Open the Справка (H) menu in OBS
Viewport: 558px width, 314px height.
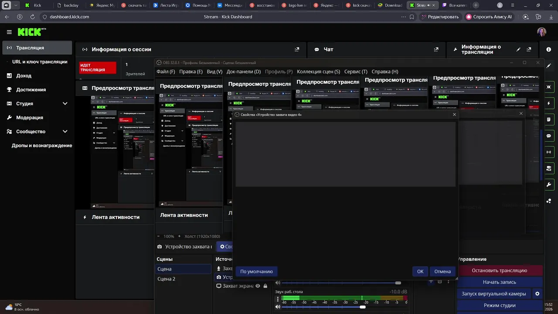[x=385, y=72]
